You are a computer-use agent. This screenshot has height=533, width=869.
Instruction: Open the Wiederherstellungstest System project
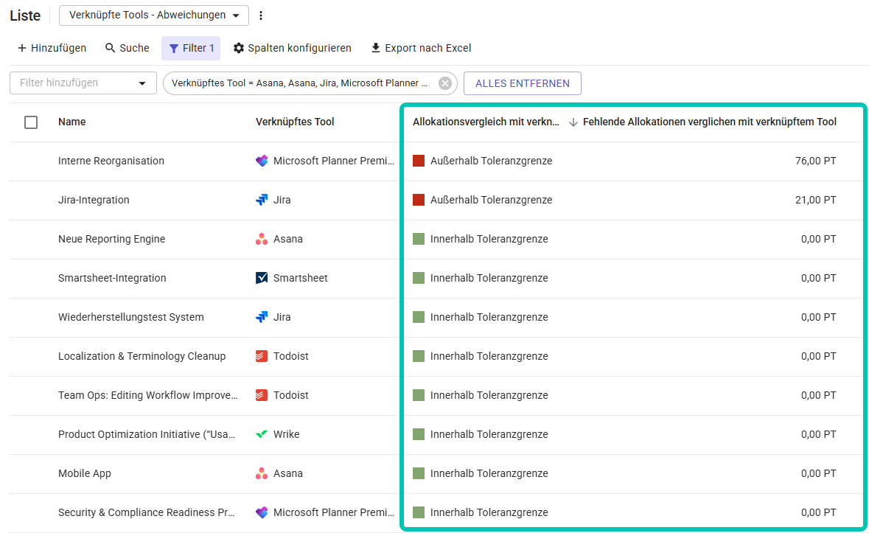(130, 317)
